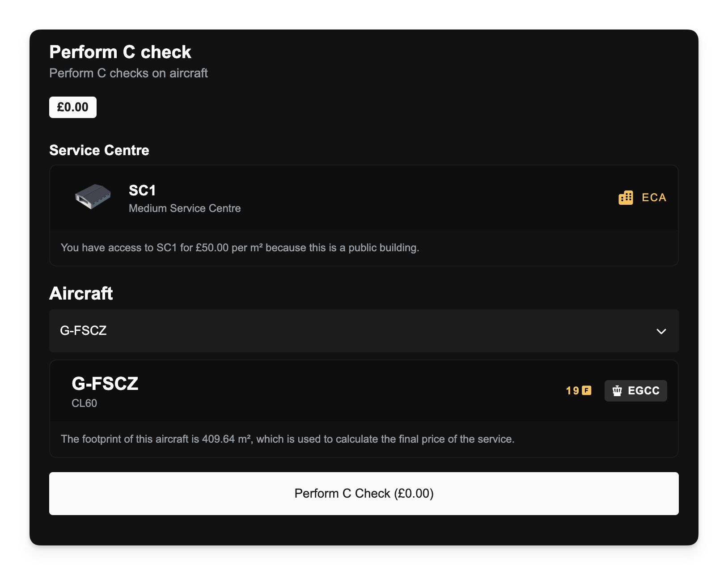Click the CL60 aircraft type label
Image resolution: width=728 pixels, height=575 pixels.
[x=85, y=403]
